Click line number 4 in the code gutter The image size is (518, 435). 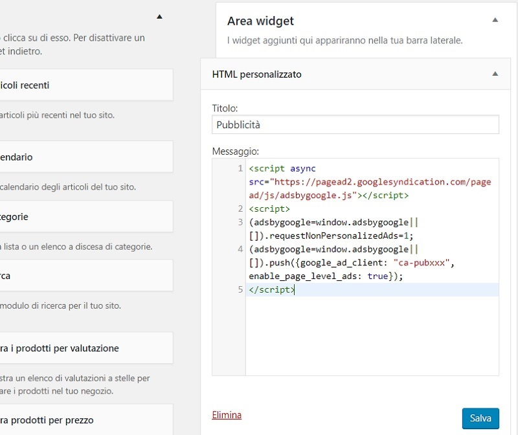click(240, 249)
